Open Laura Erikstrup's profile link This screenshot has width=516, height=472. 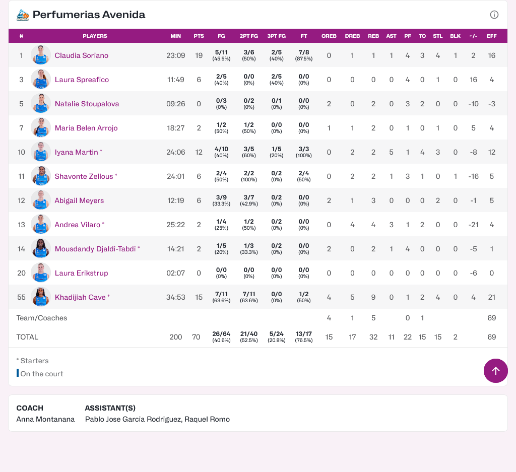click(x=81, y=273)
